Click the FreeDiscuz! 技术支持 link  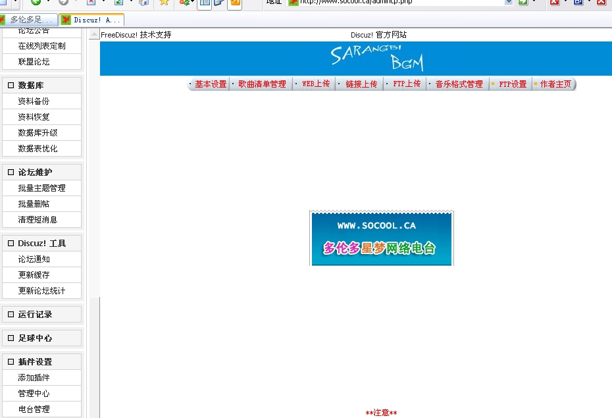tap(136, 35)
